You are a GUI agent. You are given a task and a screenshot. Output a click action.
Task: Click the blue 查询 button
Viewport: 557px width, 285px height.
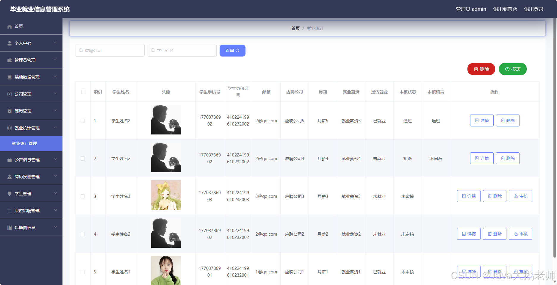[x=232, y=51]
